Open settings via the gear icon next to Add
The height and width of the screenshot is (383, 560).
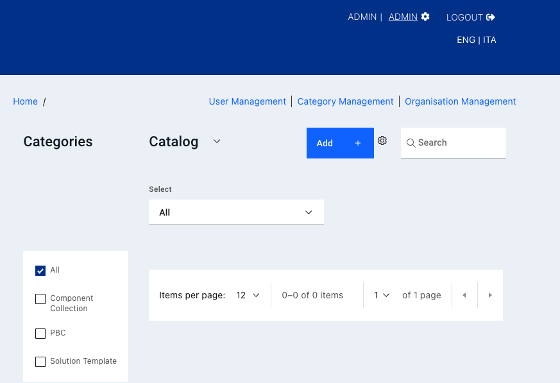coord(382,140)
